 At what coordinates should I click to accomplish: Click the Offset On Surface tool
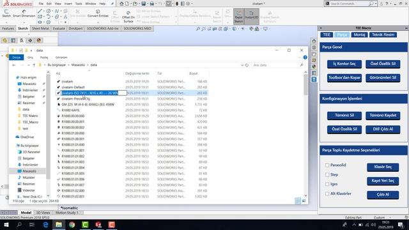pyautogui.click(x=128, y=17)
